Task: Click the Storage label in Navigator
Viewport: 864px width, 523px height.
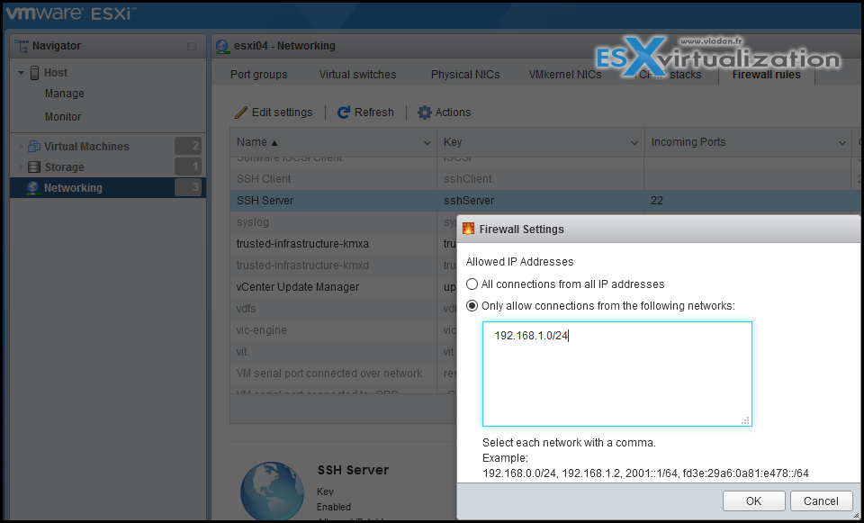Action: click(64, 167)
